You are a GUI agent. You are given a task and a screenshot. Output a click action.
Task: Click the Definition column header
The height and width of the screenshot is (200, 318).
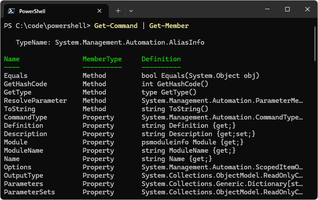[x=161, y=59]
